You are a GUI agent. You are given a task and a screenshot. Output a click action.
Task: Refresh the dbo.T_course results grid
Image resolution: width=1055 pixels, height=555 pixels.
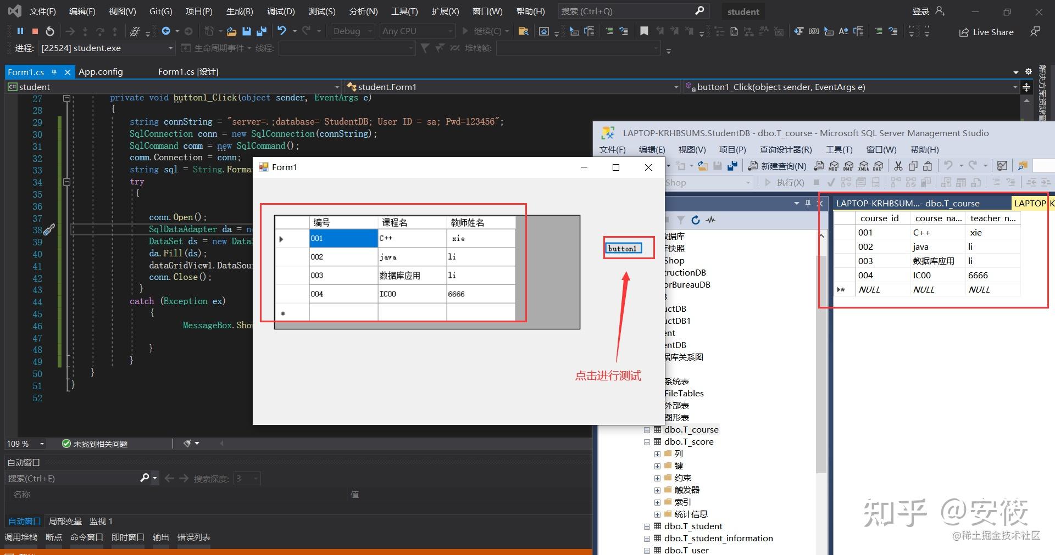coord(696,220)
